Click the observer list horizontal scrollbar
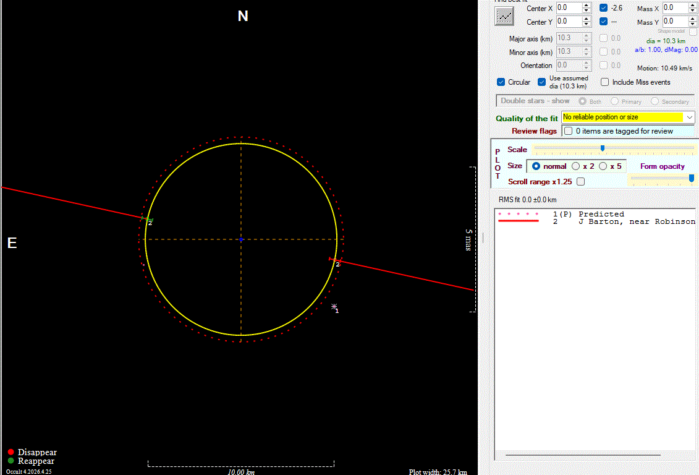The width and height of the screenshot is (699, 475). point(583,455)
